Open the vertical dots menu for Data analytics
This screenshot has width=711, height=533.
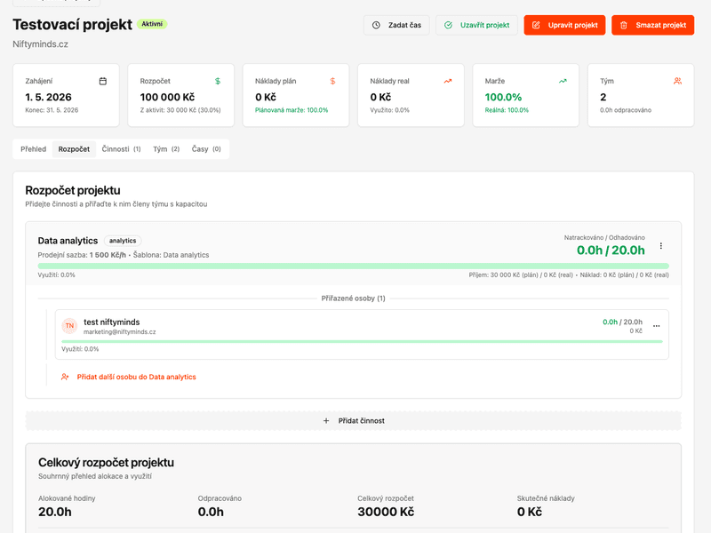pyautogui.click(x=660, y=246)
